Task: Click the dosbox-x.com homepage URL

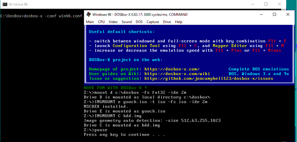Action: coord(172,69)
